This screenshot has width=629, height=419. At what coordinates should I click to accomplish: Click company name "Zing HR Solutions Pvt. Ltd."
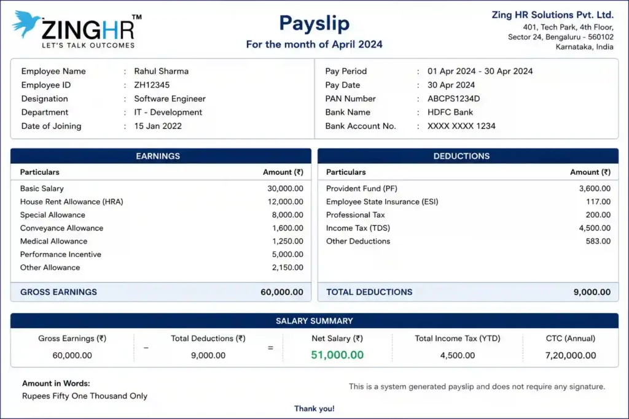coord(552,15)
